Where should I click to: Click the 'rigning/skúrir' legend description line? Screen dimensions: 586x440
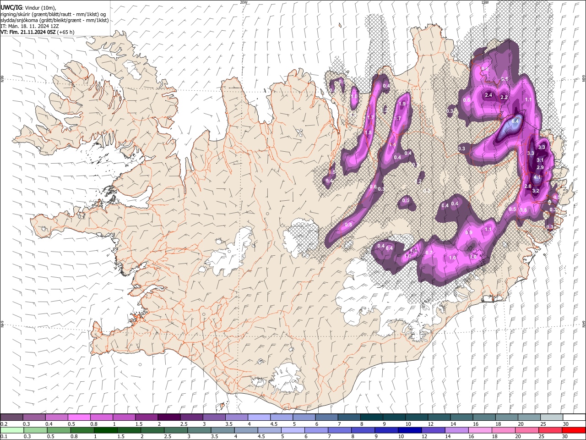point(53,14)
